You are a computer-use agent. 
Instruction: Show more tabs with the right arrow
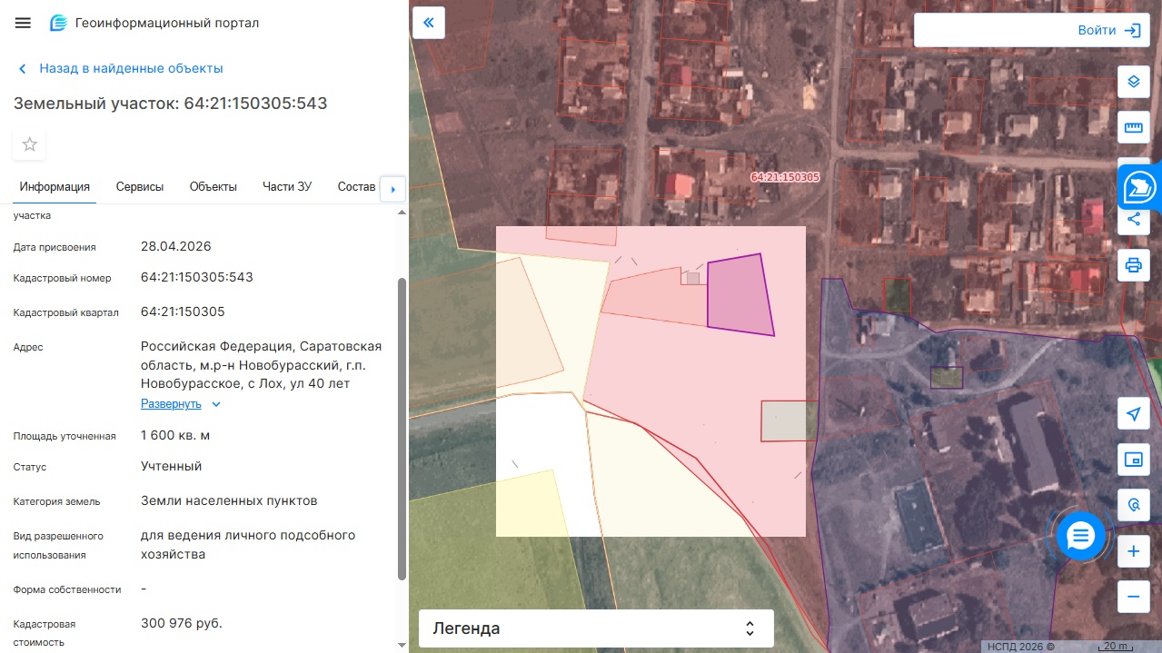(392, 189)
